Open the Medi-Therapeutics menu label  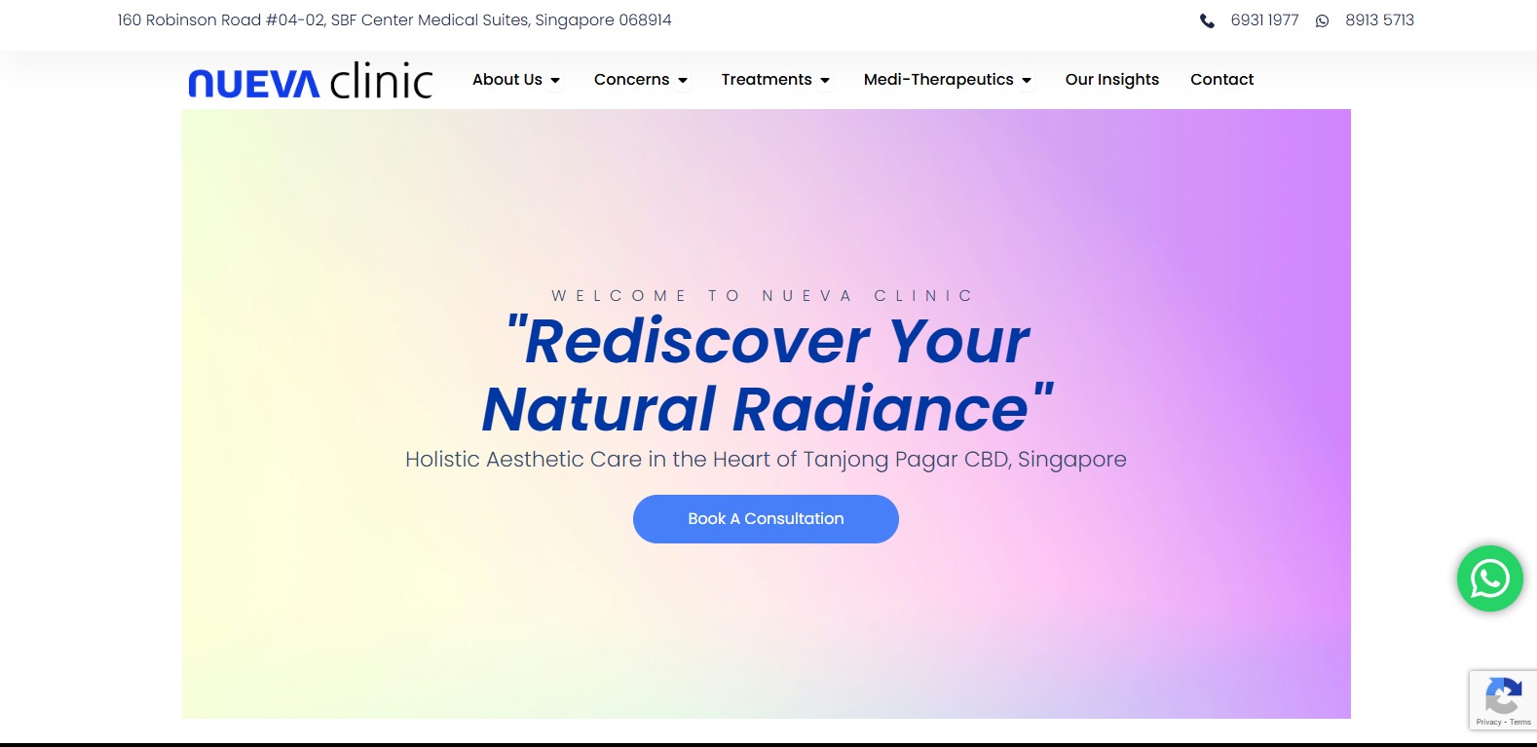click(x=938, y=80)
